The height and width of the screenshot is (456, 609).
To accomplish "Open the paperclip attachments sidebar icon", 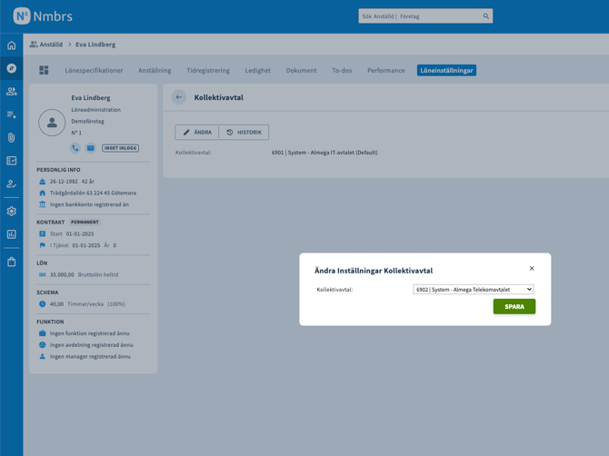I will [x=12, y=138].
